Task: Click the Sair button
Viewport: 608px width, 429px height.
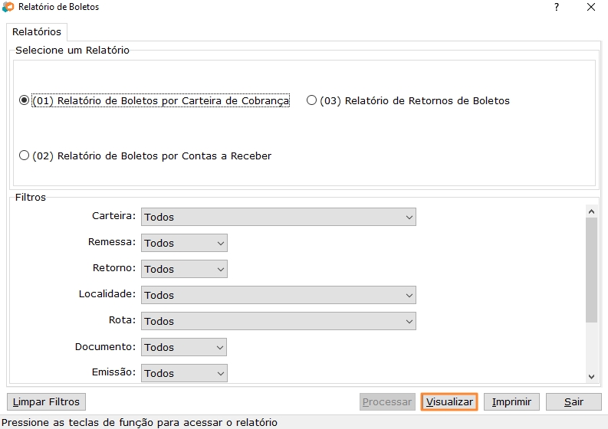Action: pyautogui.click(x=573, y=401)
